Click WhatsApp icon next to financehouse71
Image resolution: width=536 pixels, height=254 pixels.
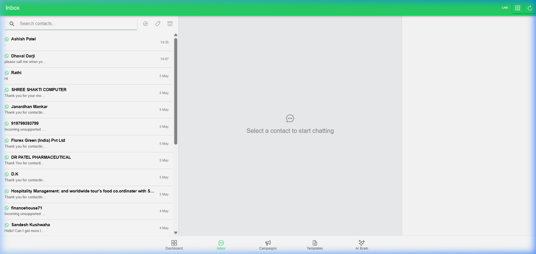[x=7, y=208]
